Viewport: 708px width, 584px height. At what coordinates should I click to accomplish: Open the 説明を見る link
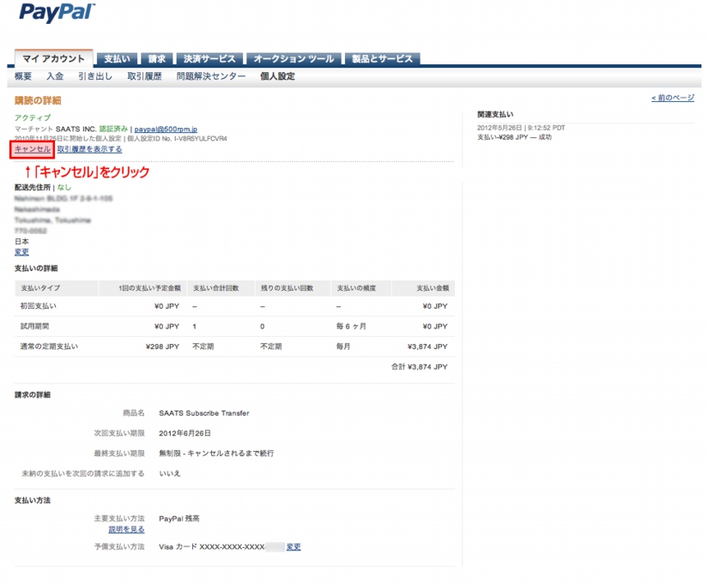[x=126, y=530]
